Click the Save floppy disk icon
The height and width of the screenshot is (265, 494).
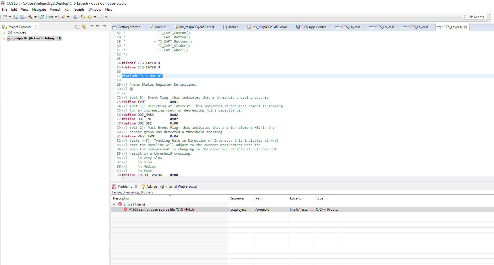(16, 17)
